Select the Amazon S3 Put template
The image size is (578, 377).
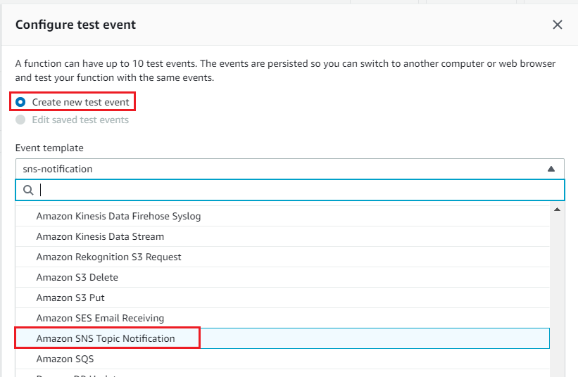pos(70,298)
